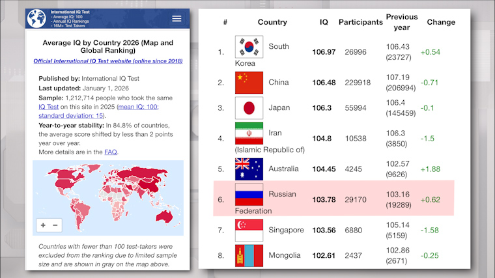Zoom in on the world map
The image size is (495, 278).
click(43, 225)
